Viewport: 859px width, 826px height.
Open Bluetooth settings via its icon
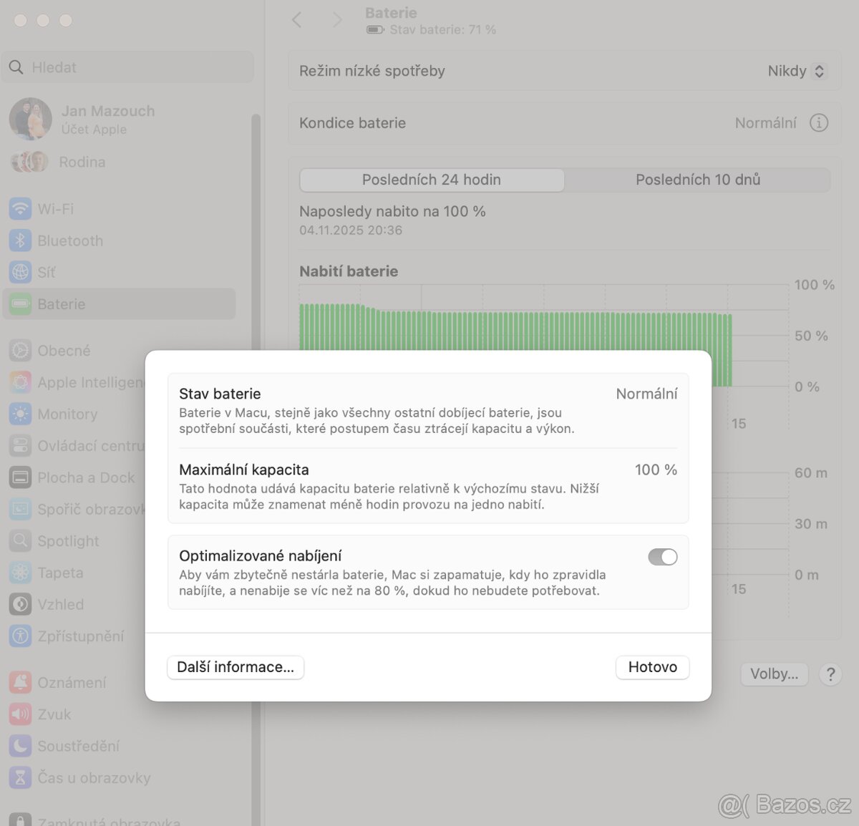pos(20,240)
